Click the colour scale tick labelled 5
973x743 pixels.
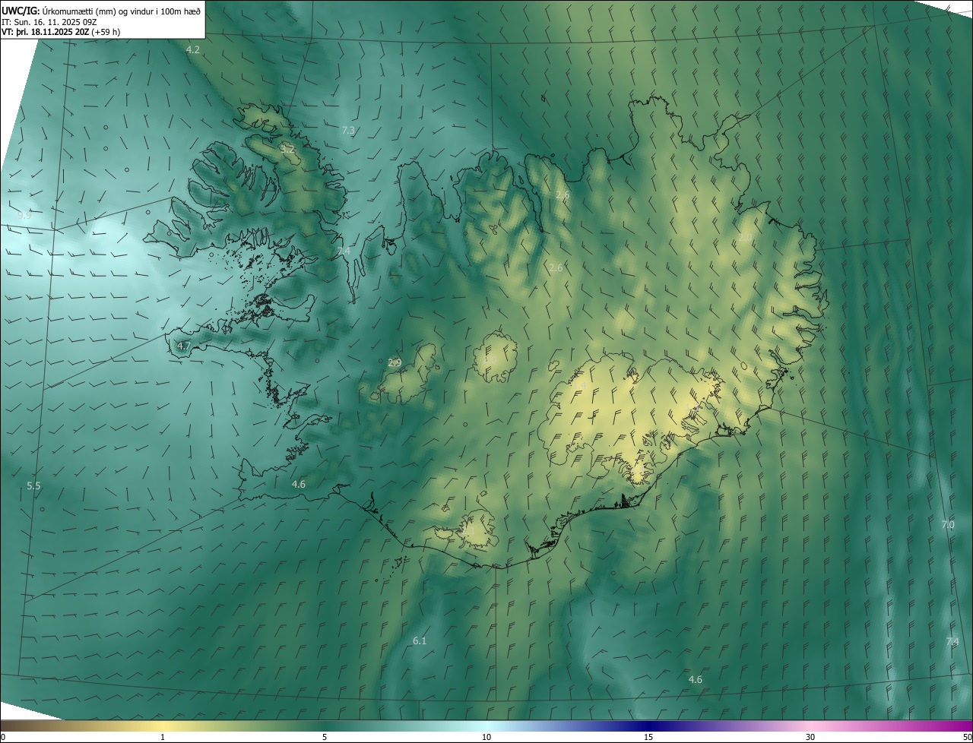(x=325, y=737)
